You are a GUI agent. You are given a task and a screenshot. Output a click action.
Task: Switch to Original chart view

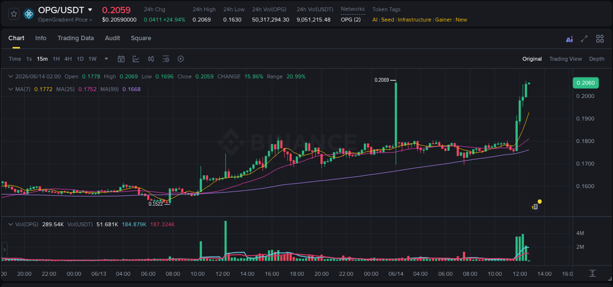(532, 59)
